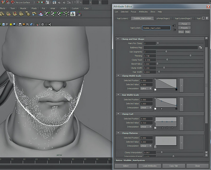Toggle use all lights yellow bulb icon
The height and width of the screenshot is (170, 211).
(x=11, y=25)
